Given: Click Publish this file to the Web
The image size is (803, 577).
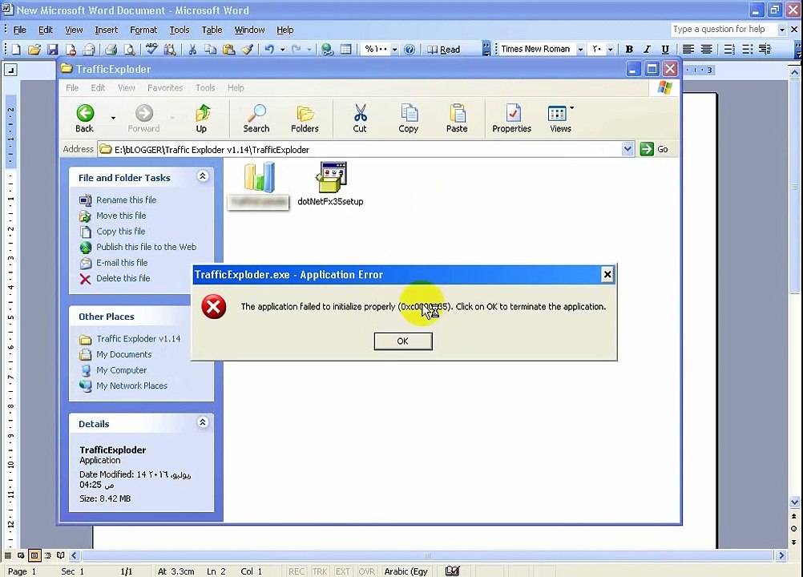Looking at the screenshot, I should coord(147,247).
